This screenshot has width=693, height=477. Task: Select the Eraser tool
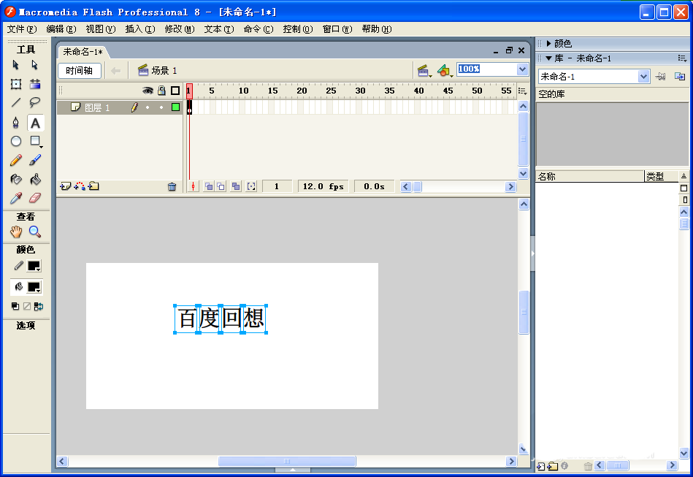click(35, 198)
